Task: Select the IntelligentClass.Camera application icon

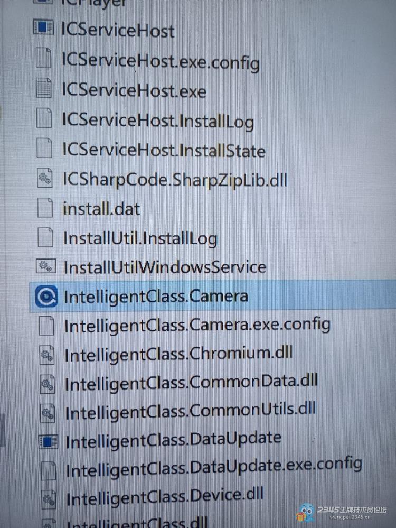Action: click(46, 297)
